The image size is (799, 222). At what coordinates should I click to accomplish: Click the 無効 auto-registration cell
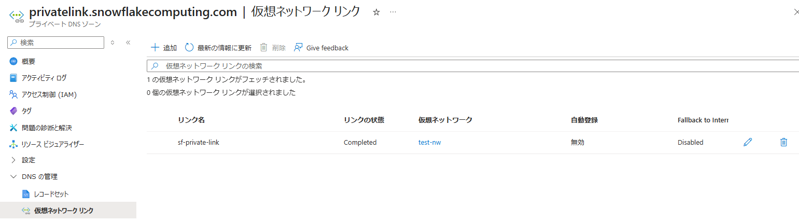[x=578, y=142]
